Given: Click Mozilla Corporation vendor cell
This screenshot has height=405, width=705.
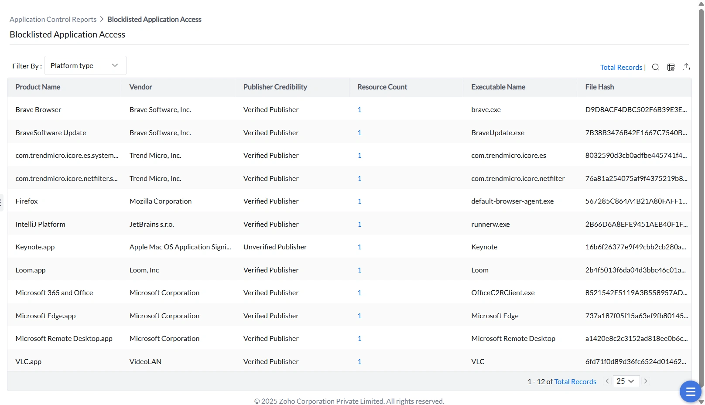Looking at the screenshot, I should (x=161, y=201).
